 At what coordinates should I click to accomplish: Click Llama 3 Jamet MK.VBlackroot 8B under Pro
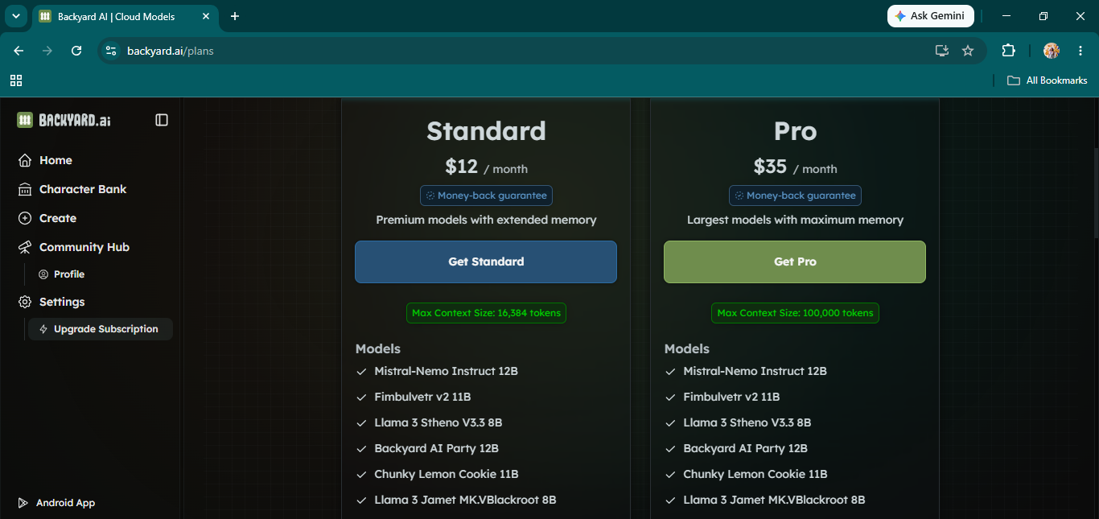coord(774,500)
